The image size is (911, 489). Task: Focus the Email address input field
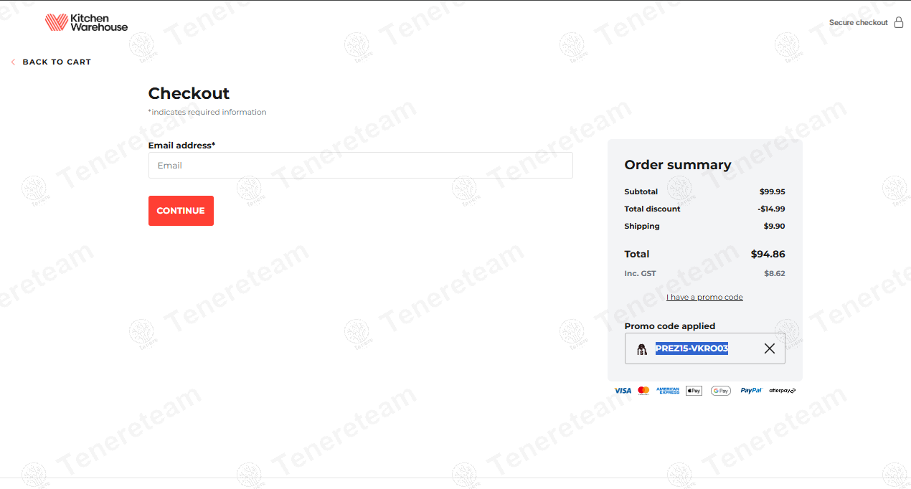tap(360, 166)
